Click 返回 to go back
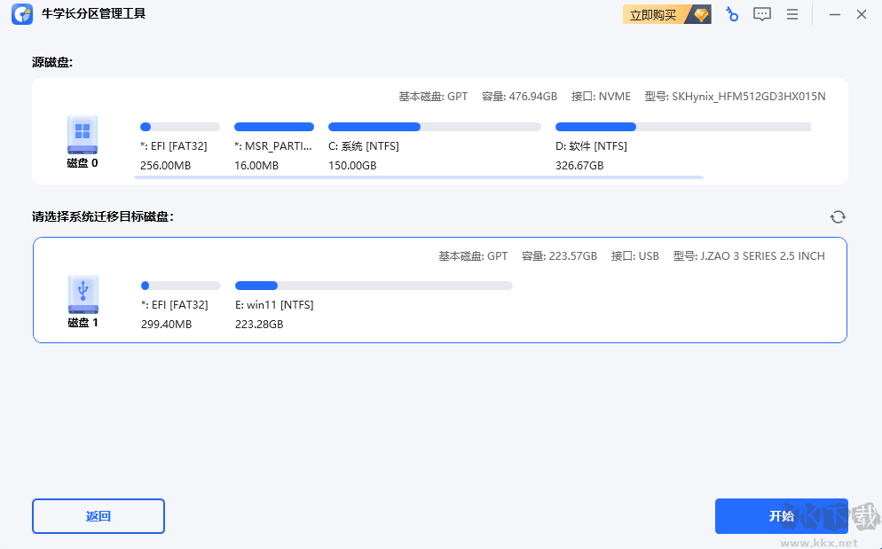This screenshot has height=549, width=882. click(98, 516)
